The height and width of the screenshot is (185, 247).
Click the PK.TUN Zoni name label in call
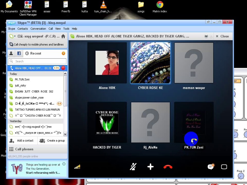point(194,147)
